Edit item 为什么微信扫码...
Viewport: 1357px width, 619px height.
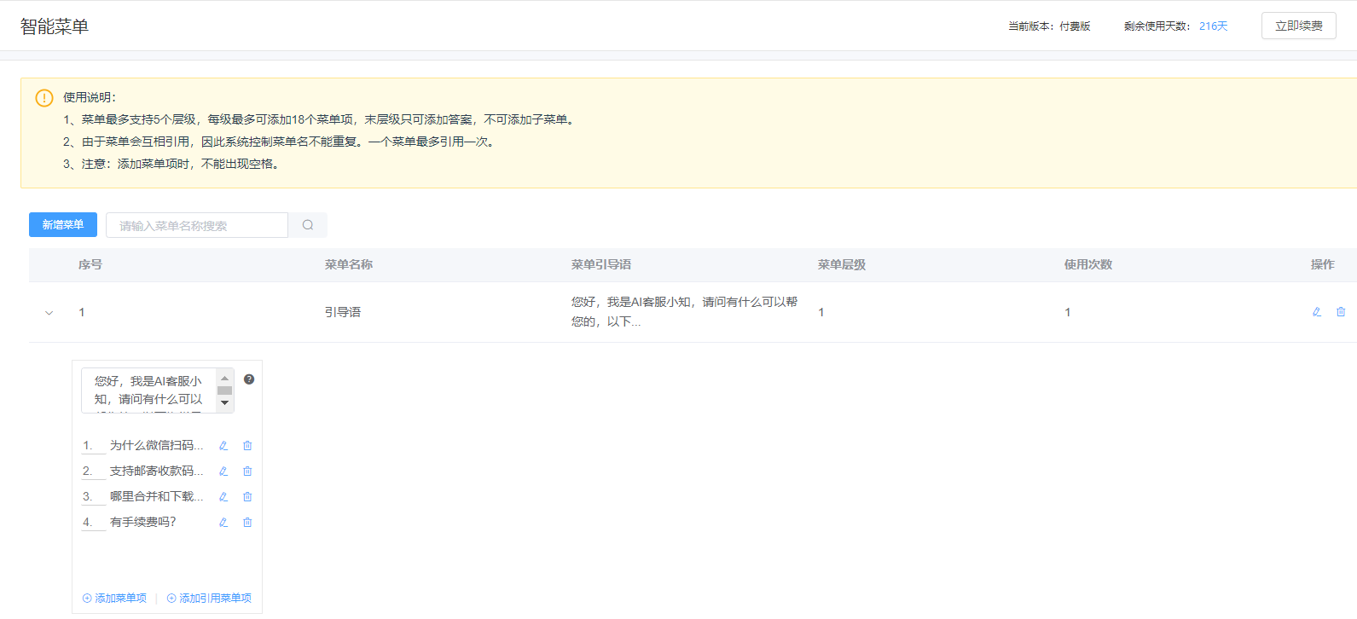point(223,446)
